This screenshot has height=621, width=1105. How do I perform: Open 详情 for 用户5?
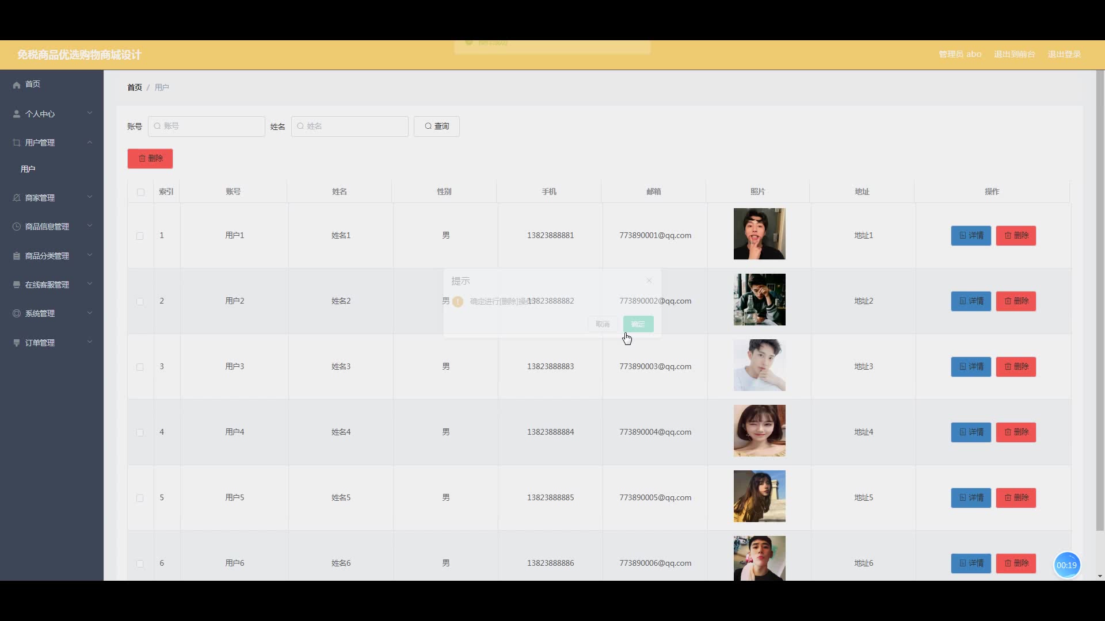[x=971, y=498]
